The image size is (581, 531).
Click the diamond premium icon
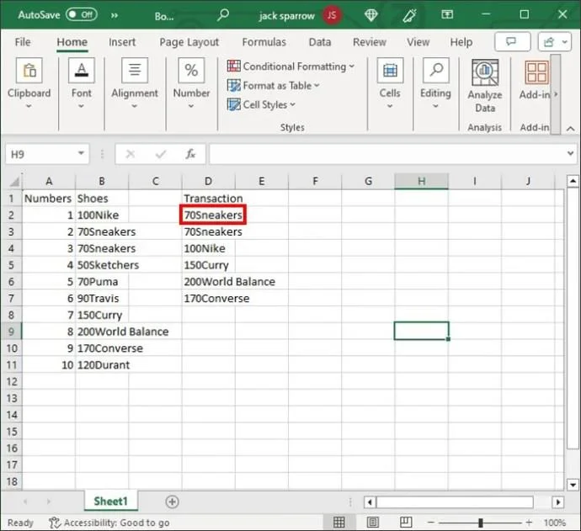[x=370, y=15]
